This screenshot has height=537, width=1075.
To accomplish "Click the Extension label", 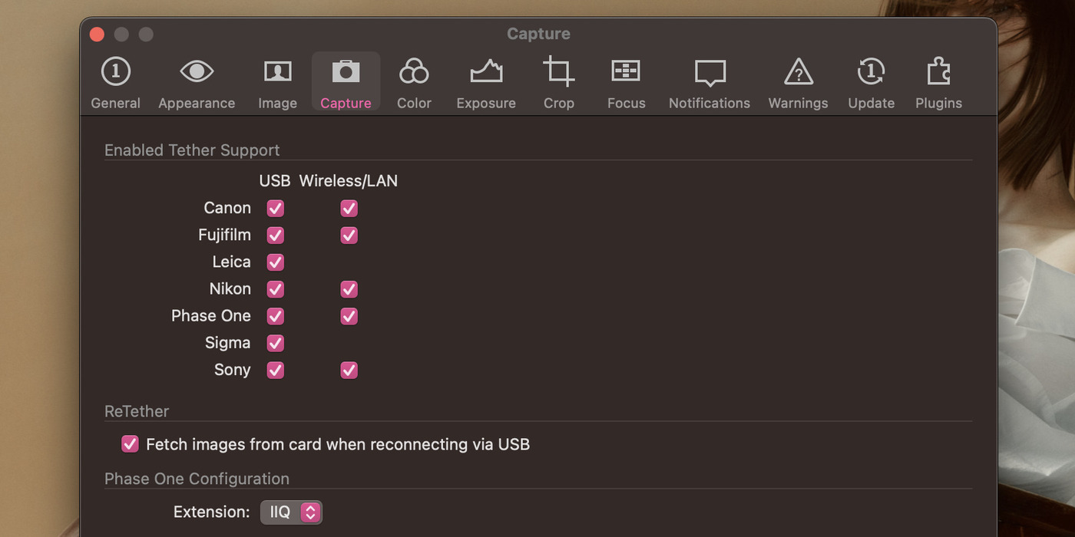I will 212,512.
